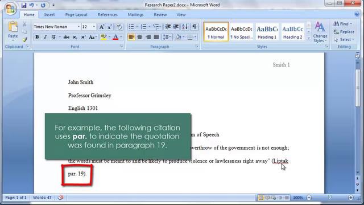The width and height of the screenshot is (364, 205).
Task: Toggle Underline formatting
Action: 53,37
